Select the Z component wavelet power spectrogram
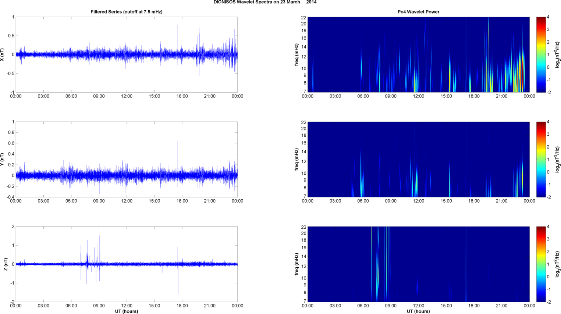This screenshot has width=561, height=314. pos(418,264)
